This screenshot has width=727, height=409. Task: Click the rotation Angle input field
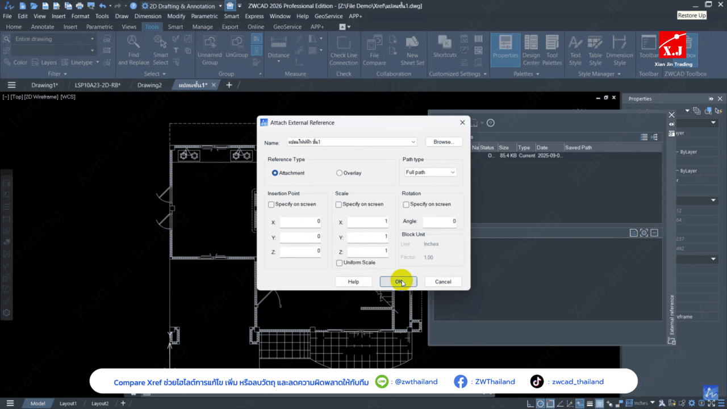pos(440,222)
